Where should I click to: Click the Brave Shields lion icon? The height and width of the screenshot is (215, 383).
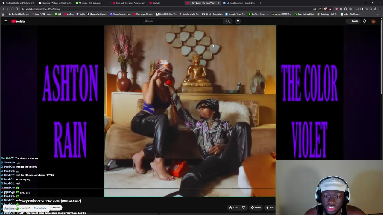325,9
